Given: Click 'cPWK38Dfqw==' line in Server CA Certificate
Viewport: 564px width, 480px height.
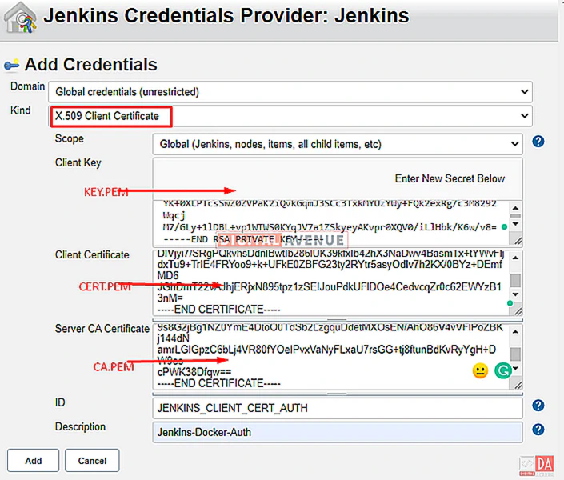Looking at the screenshot, I should (x=194, y=372).
